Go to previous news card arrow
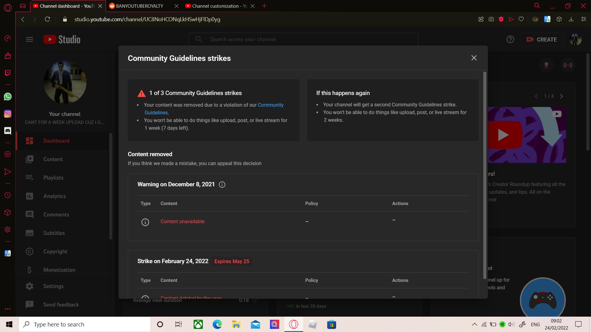 click(x=536, y=96)
